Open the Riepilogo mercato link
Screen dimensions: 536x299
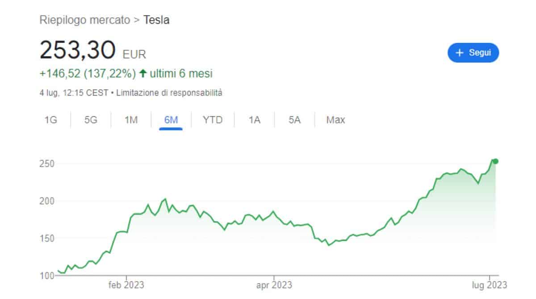click(x=85, y=20)
